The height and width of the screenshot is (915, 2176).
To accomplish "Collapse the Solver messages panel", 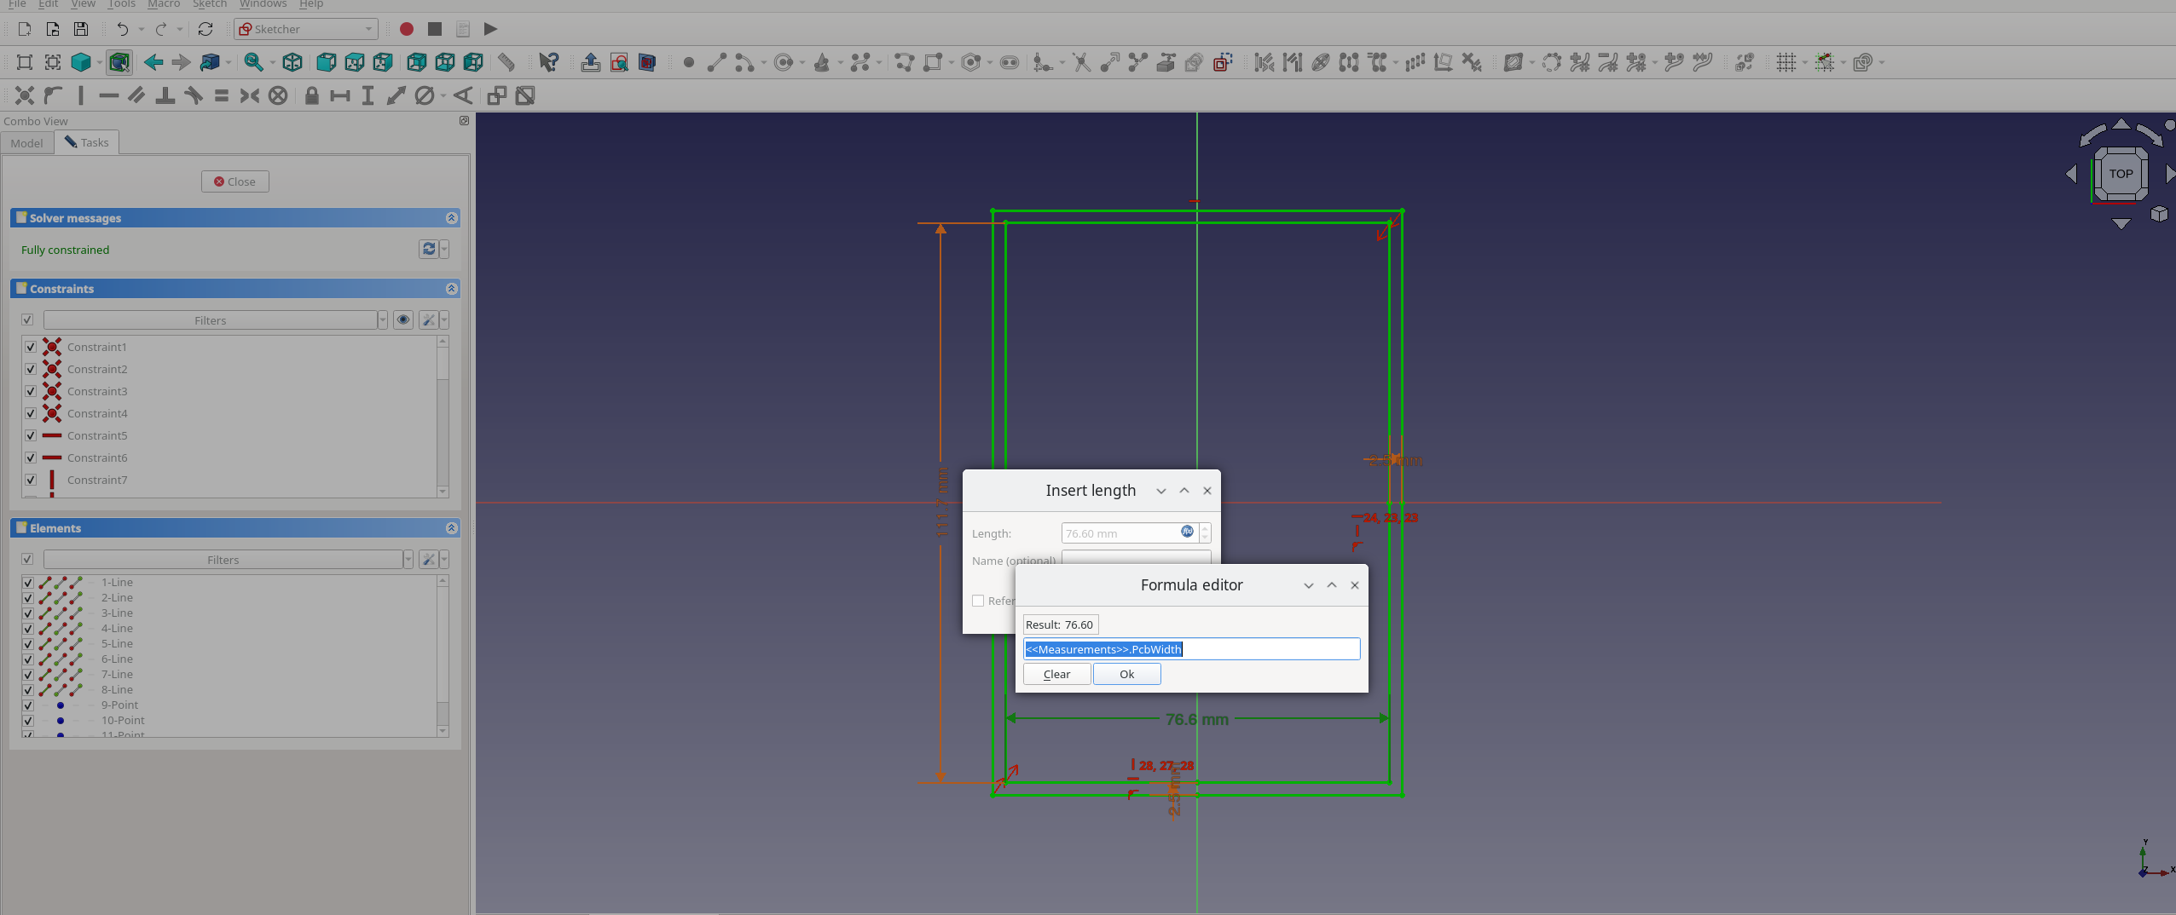I will coord(451,218).
